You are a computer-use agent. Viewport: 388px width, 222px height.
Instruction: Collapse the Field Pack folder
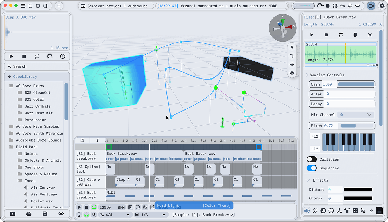27,147
